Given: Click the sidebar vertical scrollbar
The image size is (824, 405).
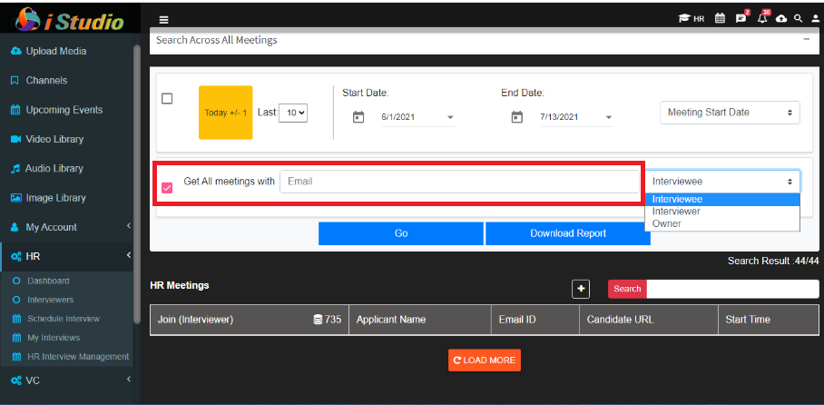Looking at the screenshot, I should coord(137,184).
